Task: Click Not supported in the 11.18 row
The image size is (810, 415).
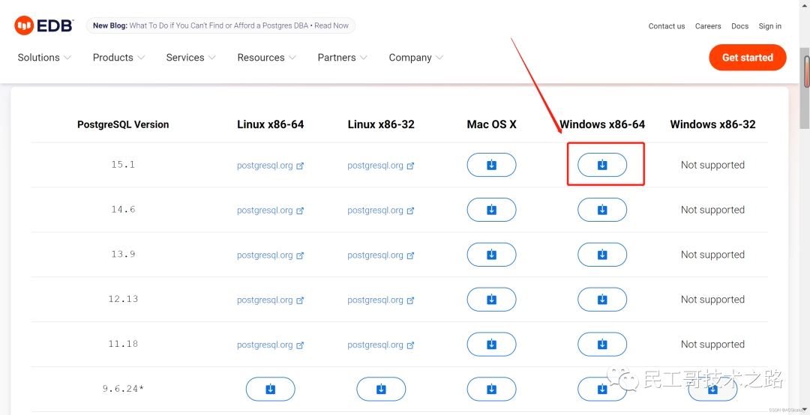Action: point(712,345)
